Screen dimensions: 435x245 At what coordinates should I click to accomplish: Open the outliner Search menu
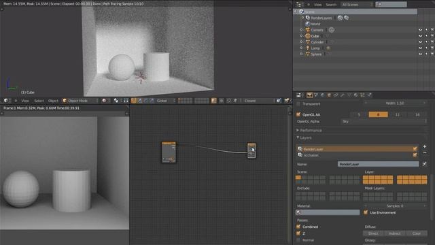pyautogui.click(x=331, y=5)
